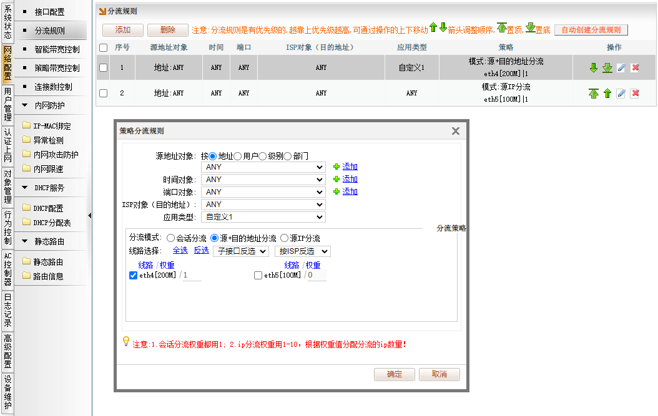Image resolution: width=658 pixels, height=416 pixels.
Task: Click the 全选 link for lines
Action: 180,250
